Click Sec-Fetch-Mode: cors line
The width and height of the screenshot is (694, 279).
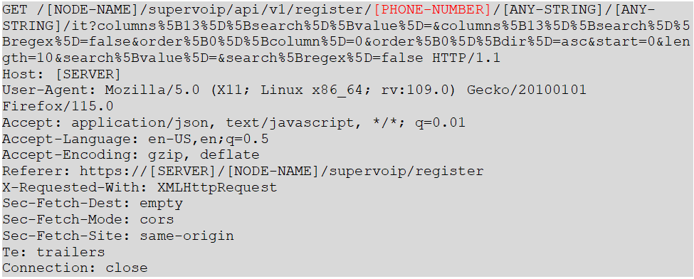tap(88, 220)
